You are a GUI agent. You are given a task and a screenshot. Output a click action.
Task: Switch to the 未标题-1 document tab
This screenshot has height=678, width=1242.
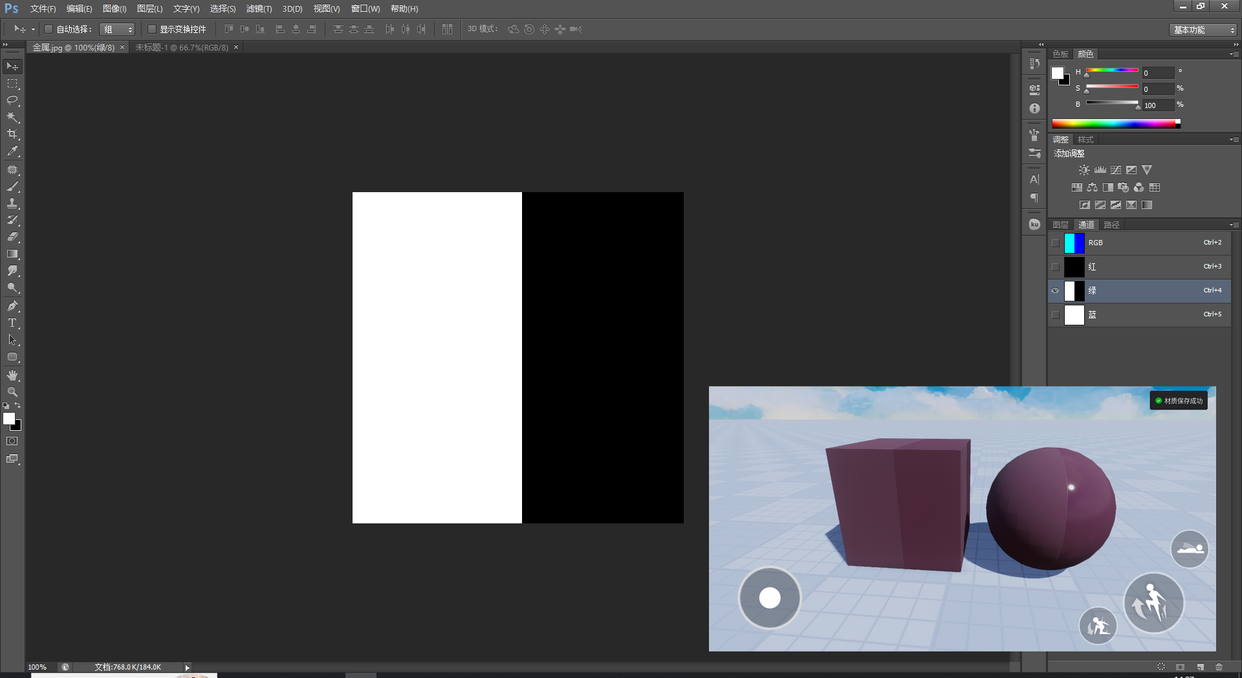182,48
